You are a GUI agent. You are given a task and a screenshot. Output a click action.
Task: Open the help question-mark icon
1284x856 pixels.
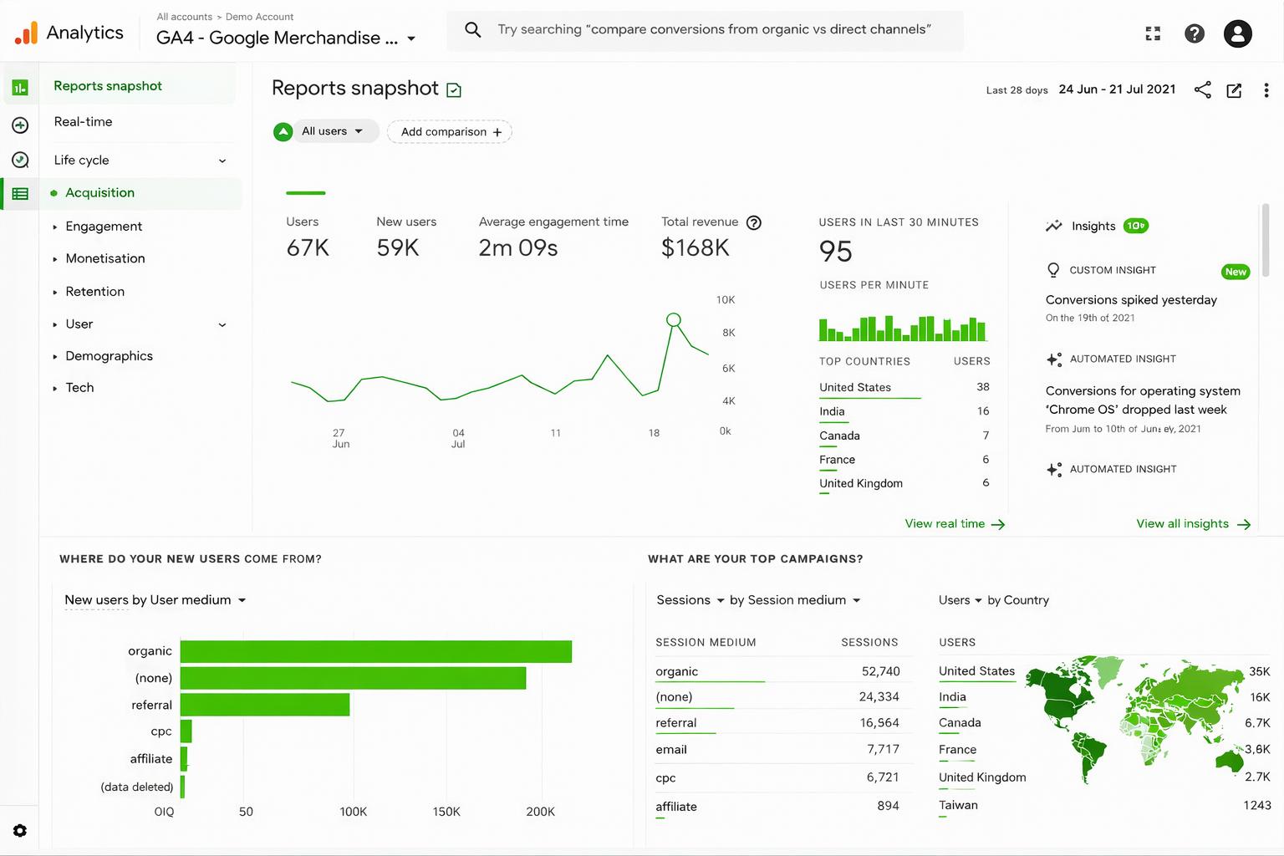(1195, 33)
